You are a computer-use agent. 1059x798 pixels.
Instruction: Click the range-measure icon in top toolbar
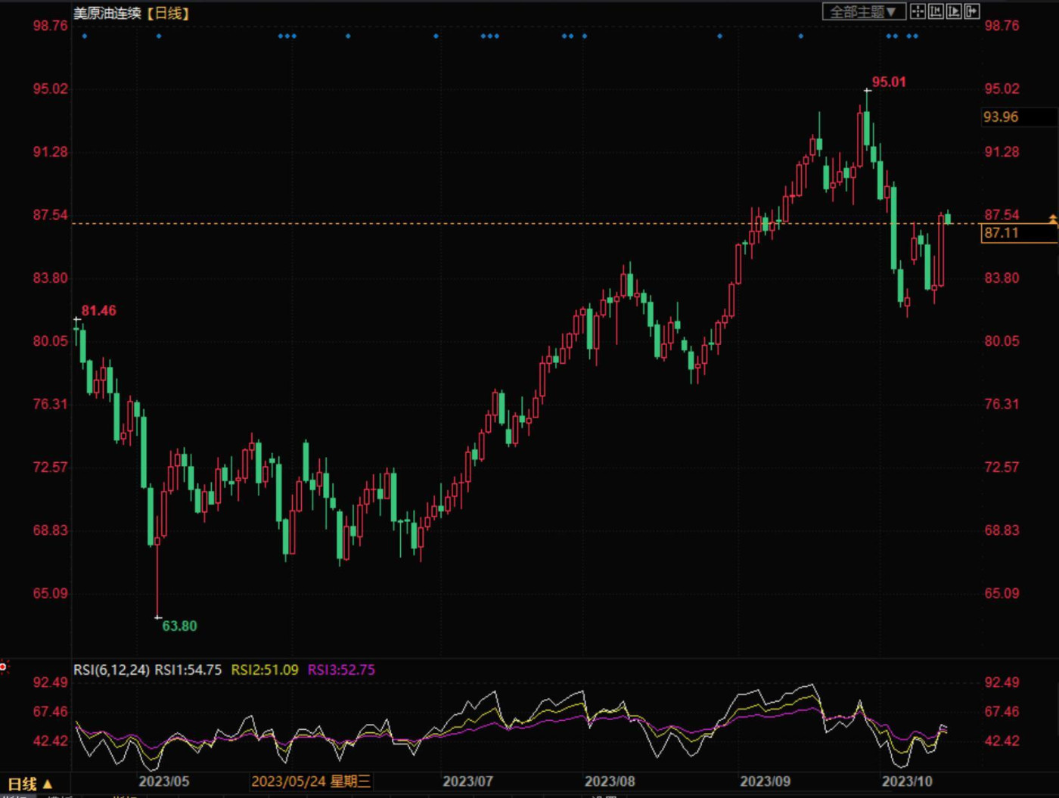[936, 11]
